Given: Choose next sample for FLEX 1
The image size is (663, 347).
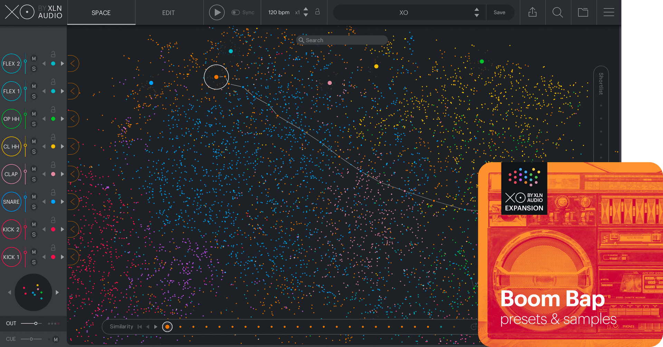Looking at the screenshot, I should (63, 91).
